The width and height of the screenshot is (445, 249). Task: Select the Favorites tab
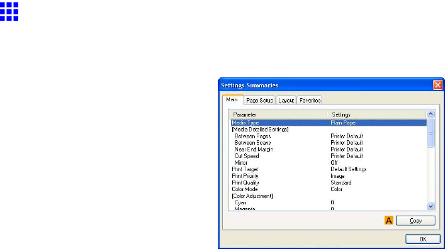tap(310, 101)
